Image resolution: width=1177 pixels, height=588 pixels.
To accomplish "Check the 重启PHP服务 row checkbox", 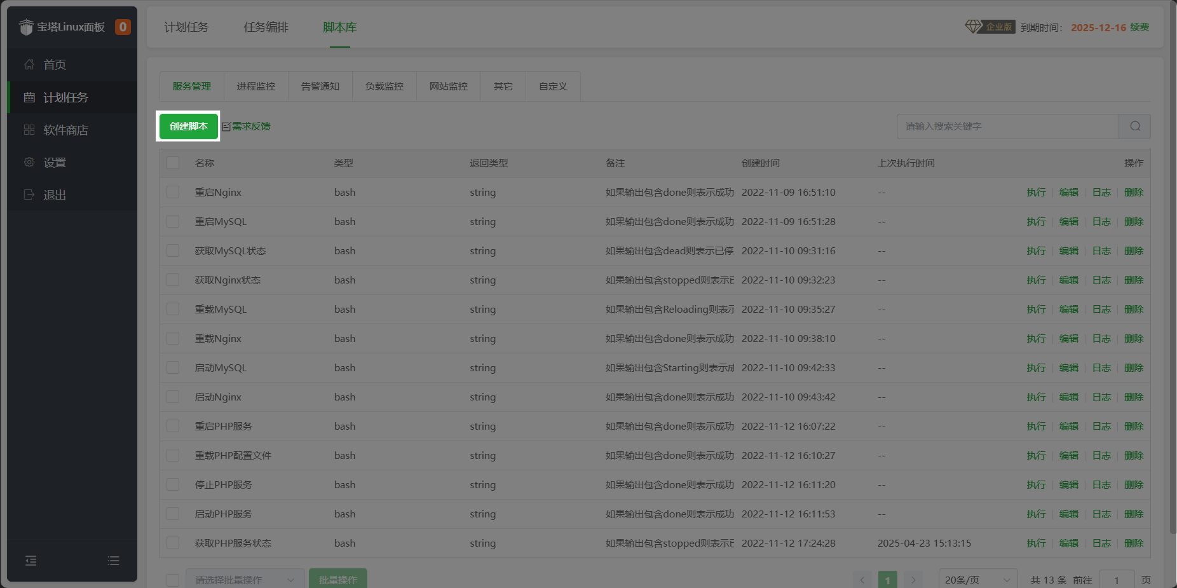I will tap(173, 426).
